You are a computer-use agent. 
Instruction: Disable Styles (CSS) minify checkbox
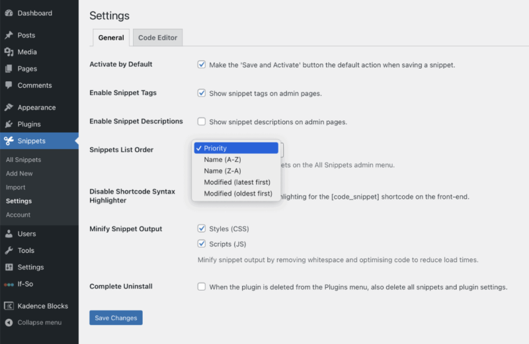(x=202, y=228)
